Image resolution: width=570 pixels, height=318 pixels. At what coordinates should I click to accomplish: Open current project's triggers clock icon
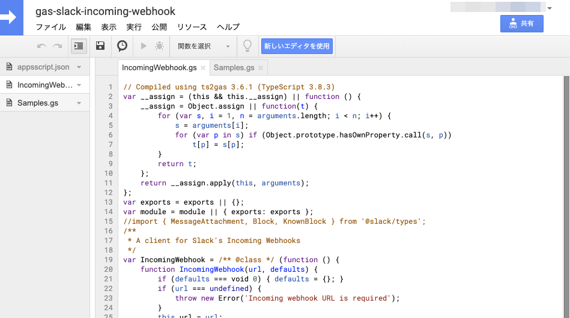[x=122, y=46]
